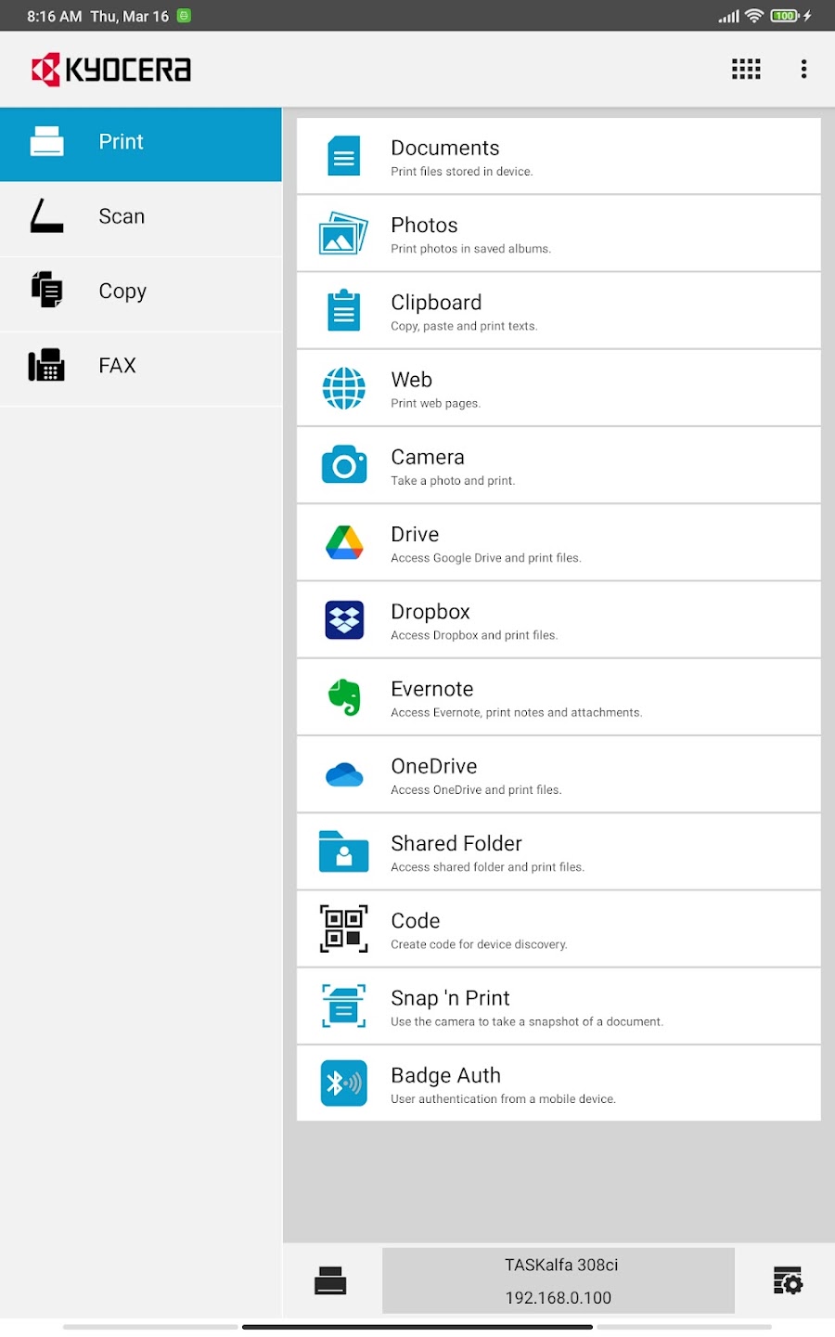Open the Dropbox icon
Viewport: 835px width, 1337px height.
click(344, 619)
